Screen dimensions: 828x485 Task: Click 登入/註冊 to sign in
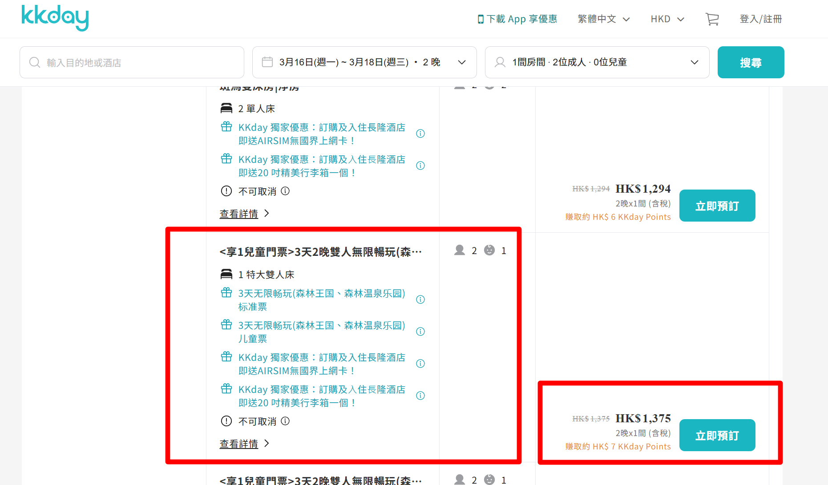760,19
